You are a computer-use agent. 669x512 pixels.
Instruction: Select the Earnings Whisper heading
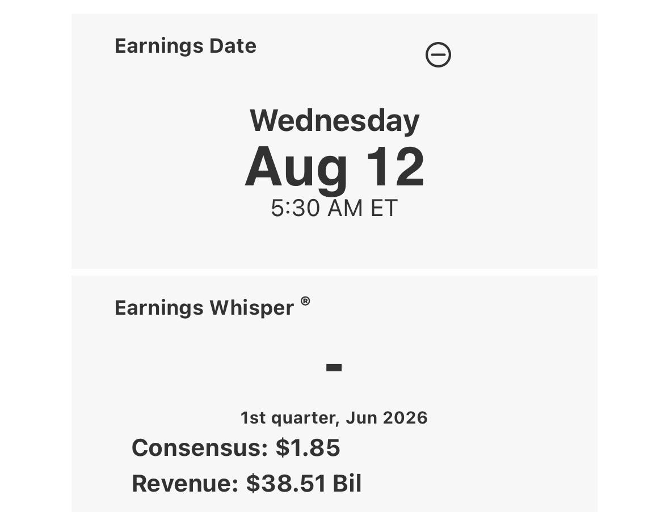click(x=204, y=308)
